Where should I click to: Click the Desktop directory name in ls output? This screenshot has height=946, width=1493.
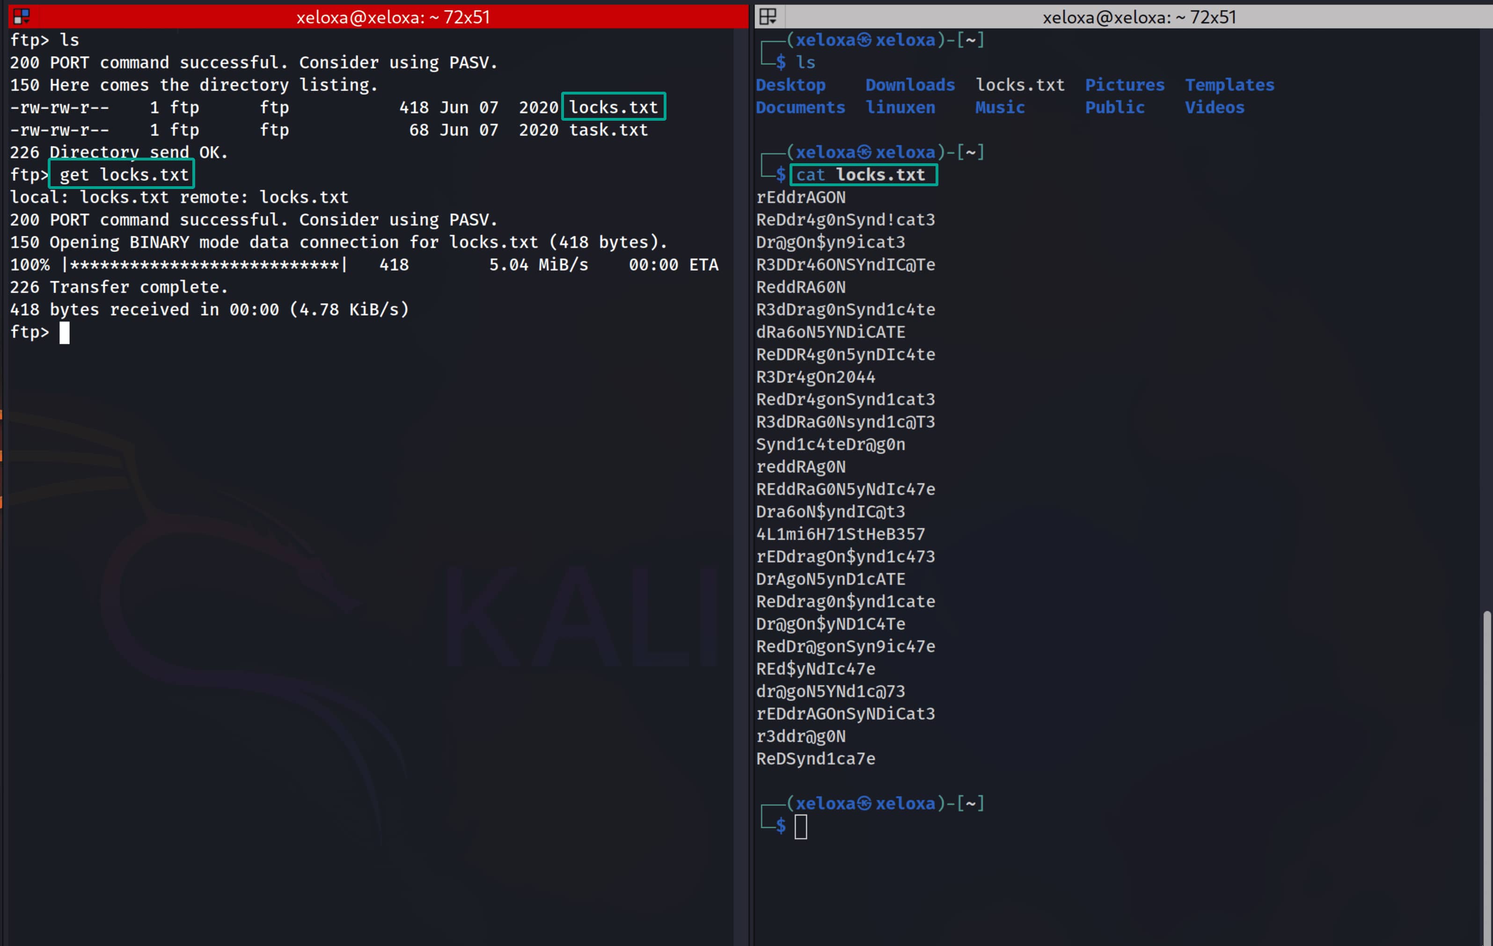[790, 85]
